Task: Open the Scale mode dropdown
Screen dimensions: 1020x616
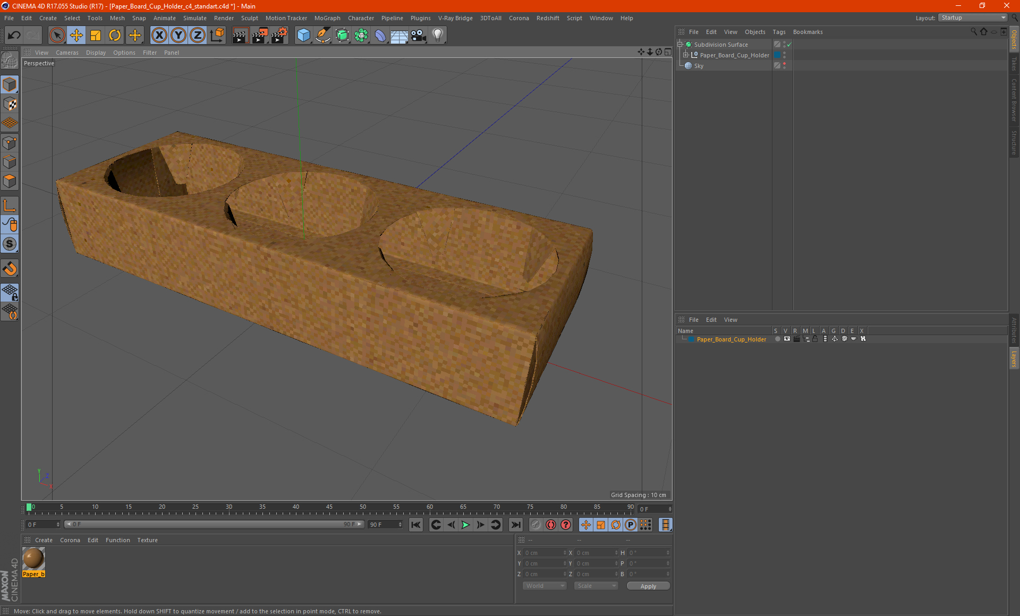Action: [596, 586]
